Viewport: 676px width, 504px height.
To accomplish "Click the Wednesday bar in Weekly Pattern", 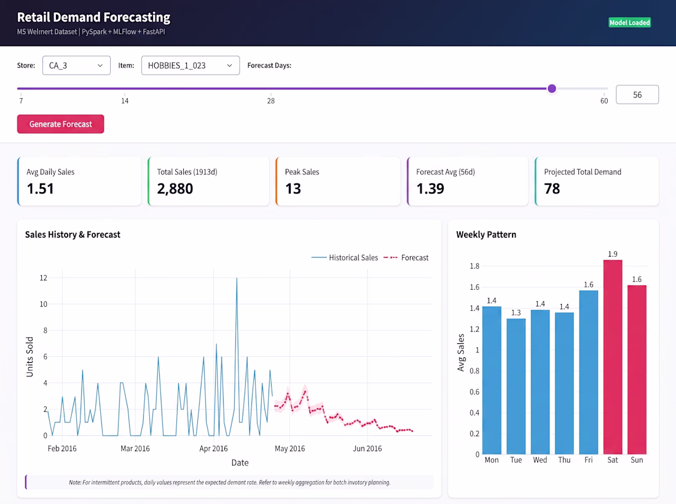I will pyautogui.click(x=540, y=382).
